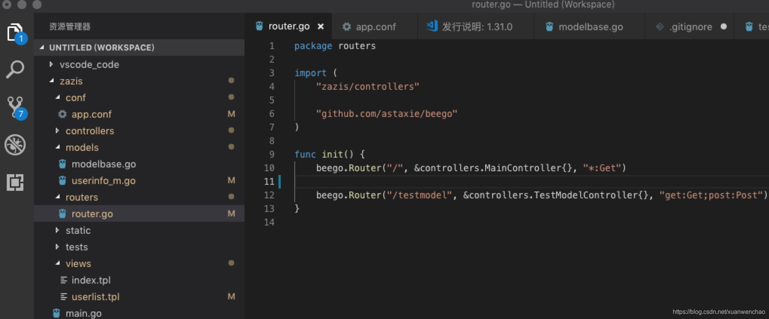Click the file icon beside userlist.tpl
Viewport: 769px width, 319px height.
click(64, 296)
